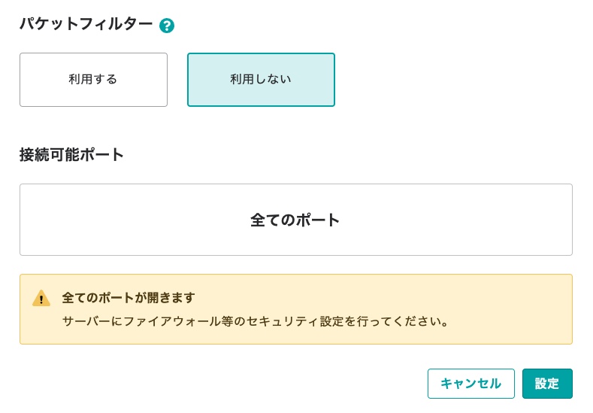
Task: Click the 接続可能ポート section heading
Action: (x=71, y=154)
